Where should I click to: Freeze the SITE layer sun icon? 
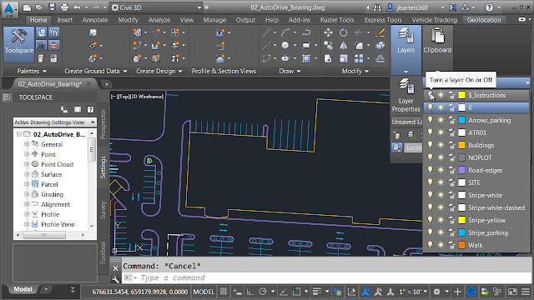pyautogui.click(x=441, y=182)
